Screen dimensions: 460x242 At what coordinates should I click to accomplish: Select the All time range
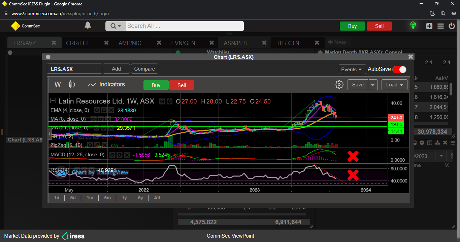coord(157,198)
